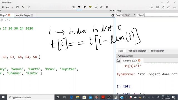Viewport: 178px width, 100px height.
Task: Launch Microsoft Edge from taskbar
Action: coord(71,97)
